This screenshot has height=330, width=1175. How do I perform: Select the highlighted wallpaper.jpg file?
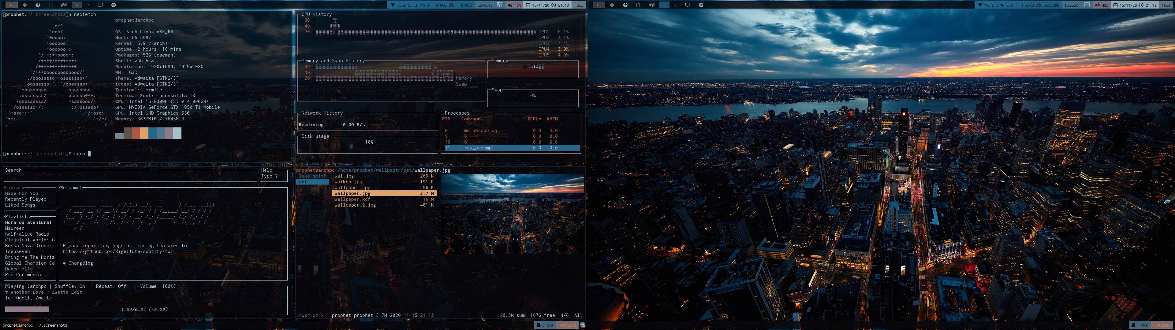pyautogui.click(x=384, y=194)
